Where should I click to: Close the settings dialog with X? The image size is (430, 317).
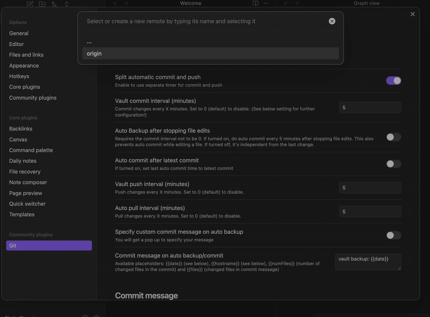tap(413, 14)
